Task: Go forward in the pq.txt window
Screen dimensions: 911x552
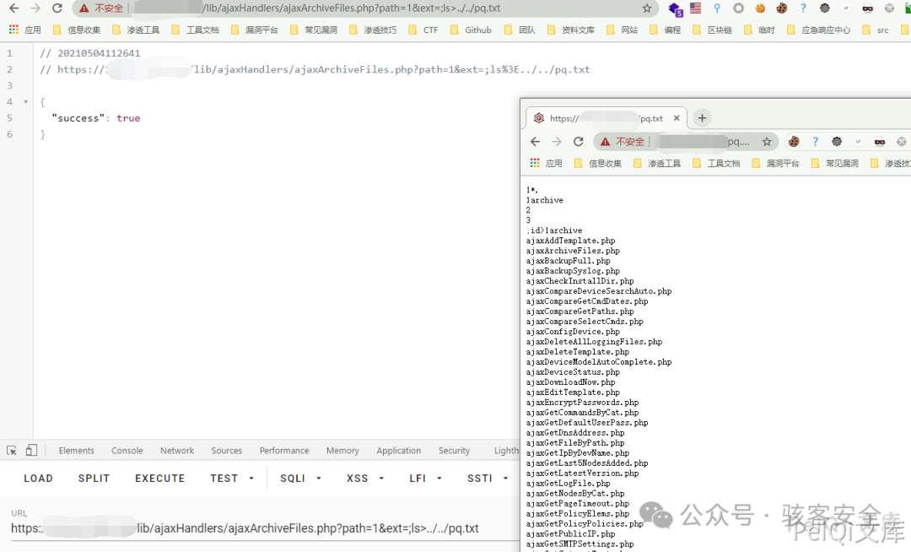Action: (x=557, y=142)
